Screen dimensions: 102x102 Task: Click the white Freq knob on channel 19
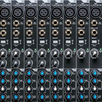point(95,89)
